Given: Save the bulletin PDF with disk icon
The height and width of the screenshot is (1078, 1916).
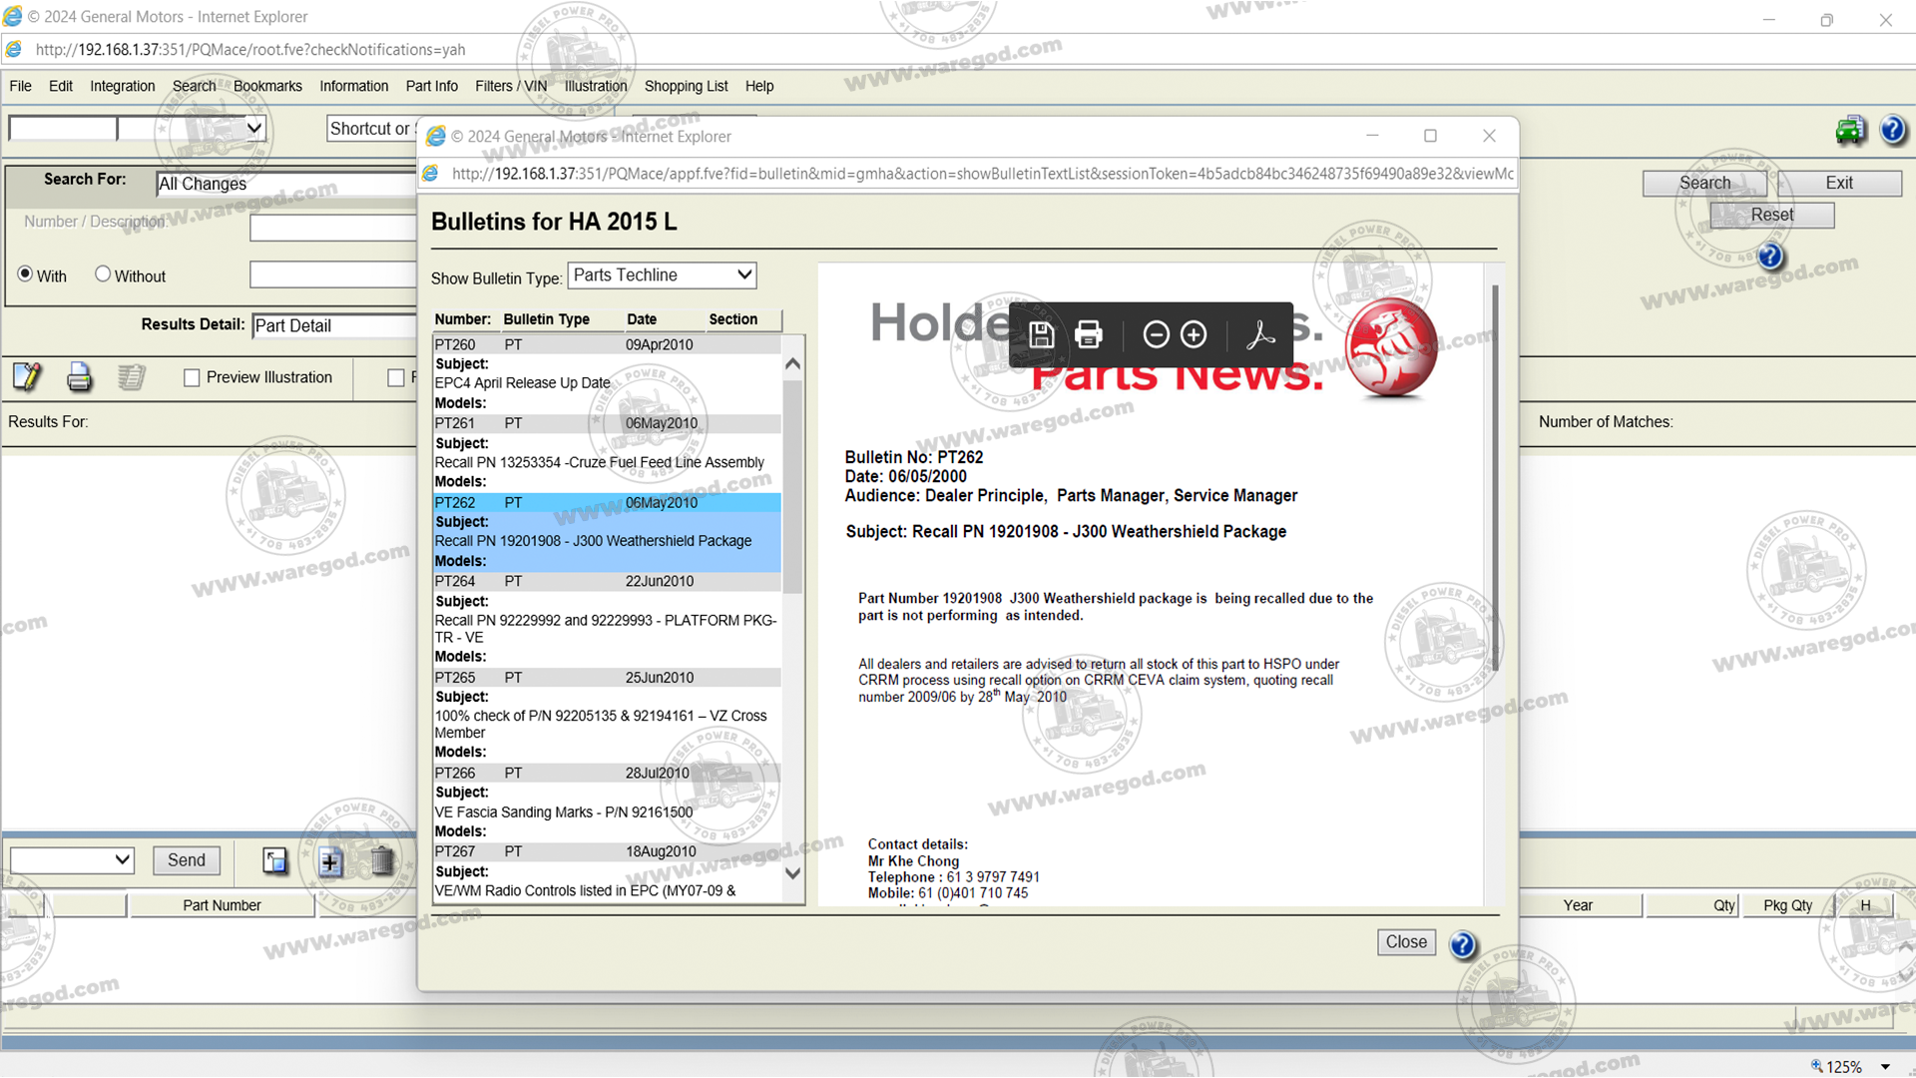Looking at the screenshot, I should [1041, 335].
